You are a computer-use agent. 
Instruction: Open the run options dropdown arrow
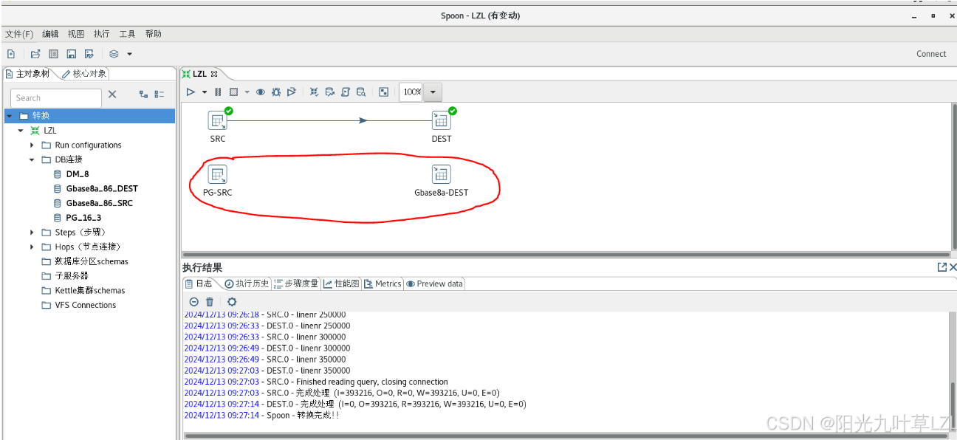(x=205, y=92)
